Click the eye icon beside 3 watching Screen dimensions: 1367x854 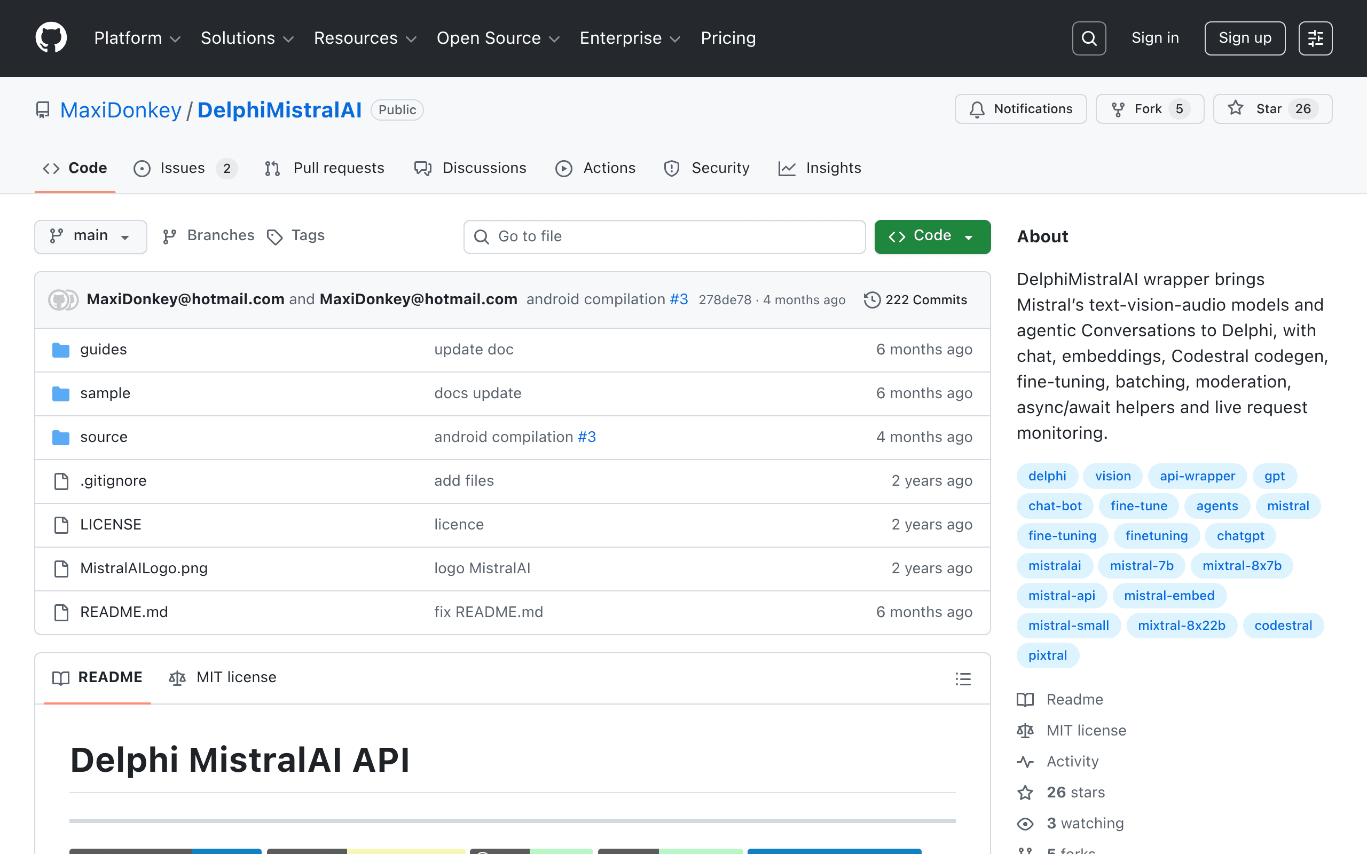(1025, 824)
